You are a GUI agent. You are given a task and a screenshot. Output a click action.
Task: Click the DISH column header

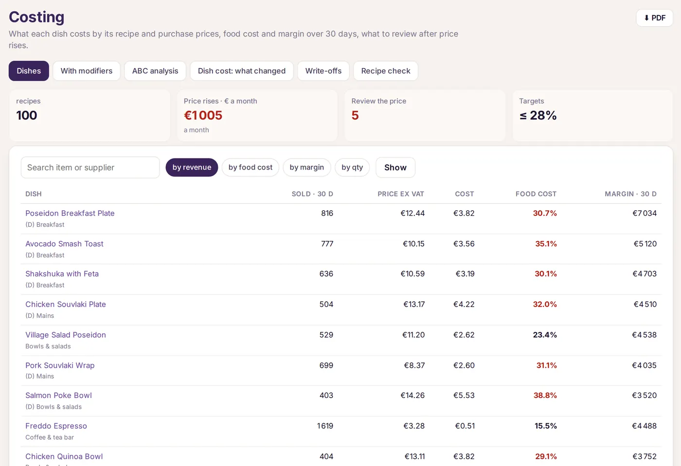(x=34, y=194)
